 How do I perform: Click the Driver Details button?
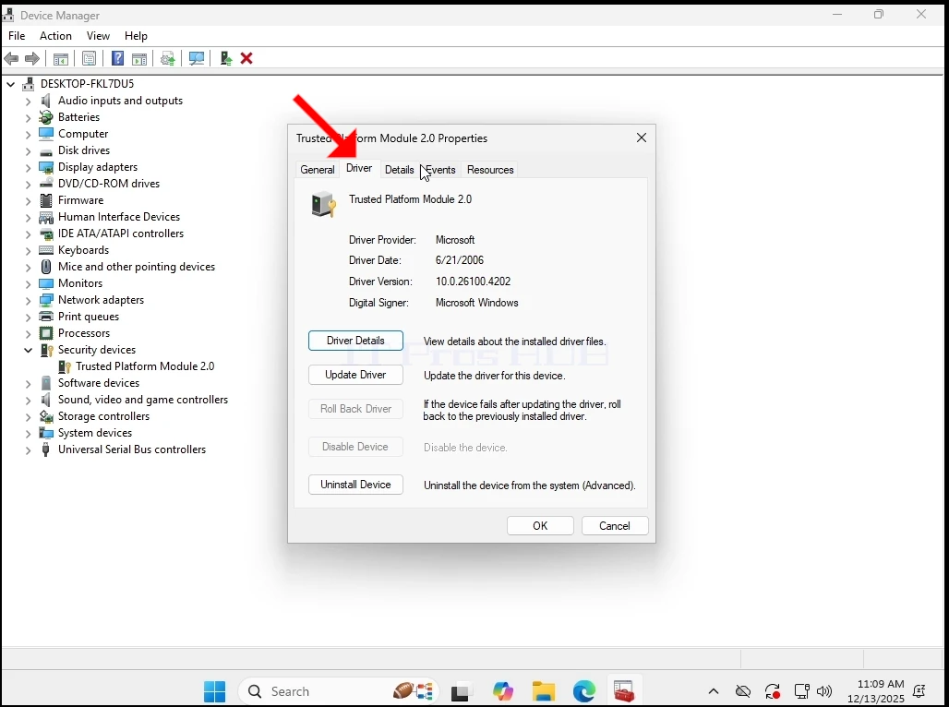coord(355,341)
